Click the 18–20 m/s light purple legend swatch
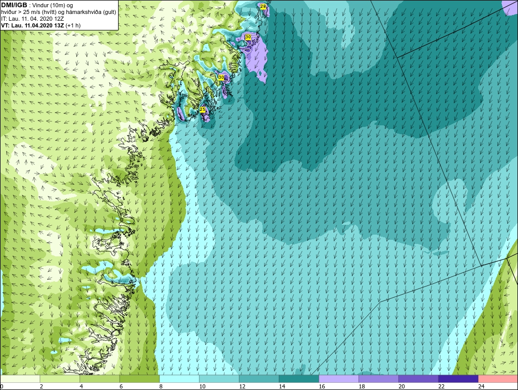 378,379
